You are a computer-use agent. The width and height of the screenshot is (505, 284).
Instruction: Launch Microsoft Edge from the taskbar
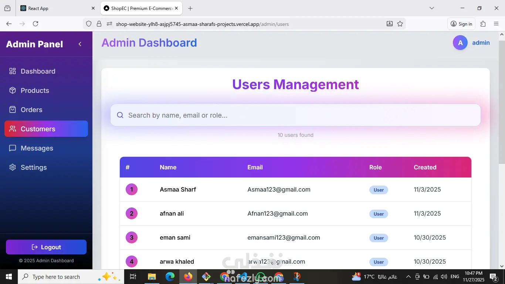170,277
